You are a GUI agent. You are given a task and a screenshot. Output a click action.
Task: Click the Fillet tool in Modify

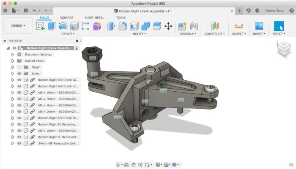coord(123,26)
